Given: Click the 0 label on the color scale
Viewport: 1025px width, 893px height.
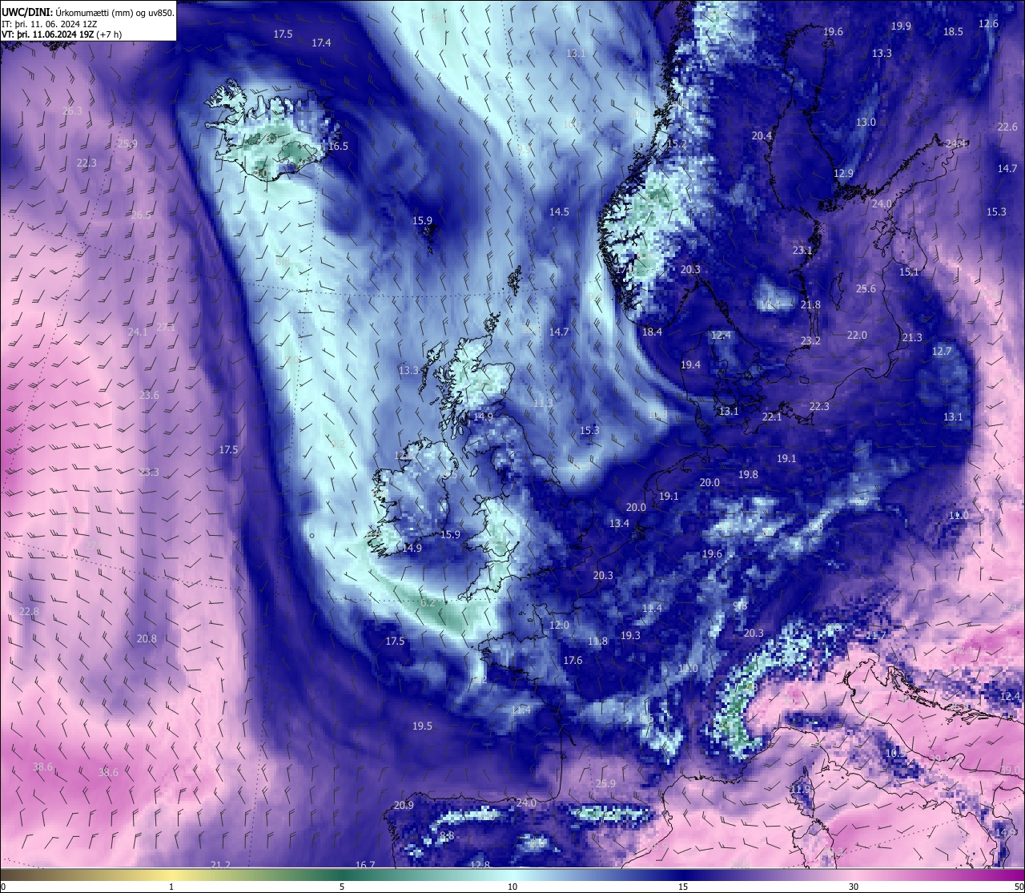Looking at the screenshot, I should pos(3,887).
